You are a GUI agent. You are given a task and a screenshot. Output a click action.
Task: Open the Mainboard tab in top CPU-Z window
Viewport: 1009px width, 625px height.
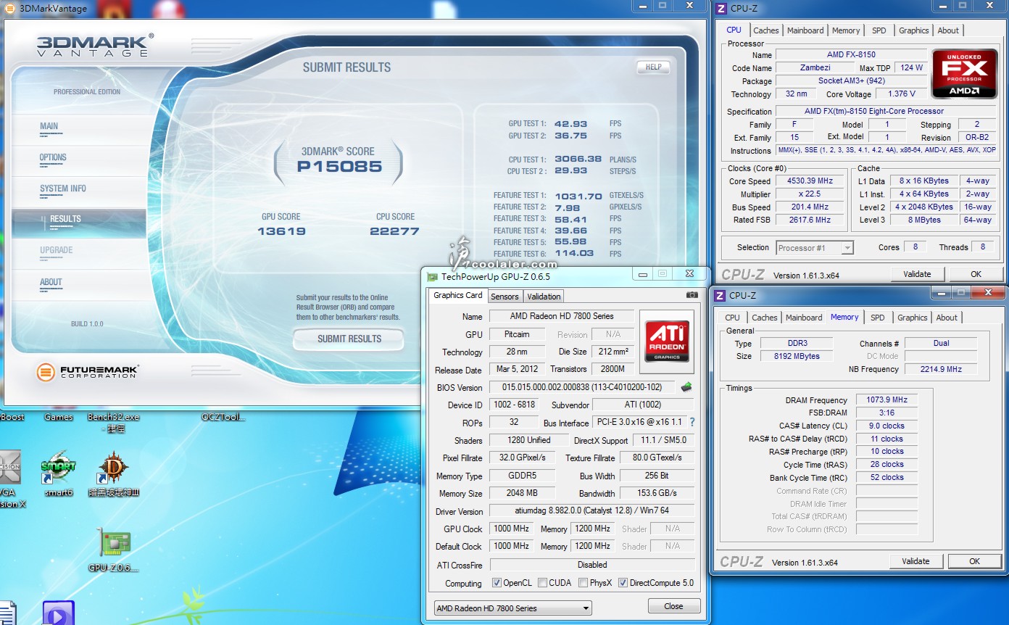805,30
